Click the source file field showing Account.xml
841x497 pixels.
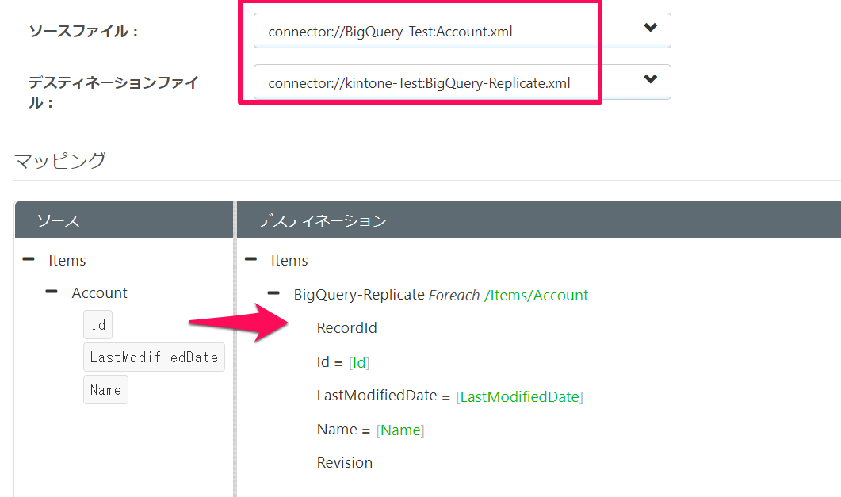462,31
